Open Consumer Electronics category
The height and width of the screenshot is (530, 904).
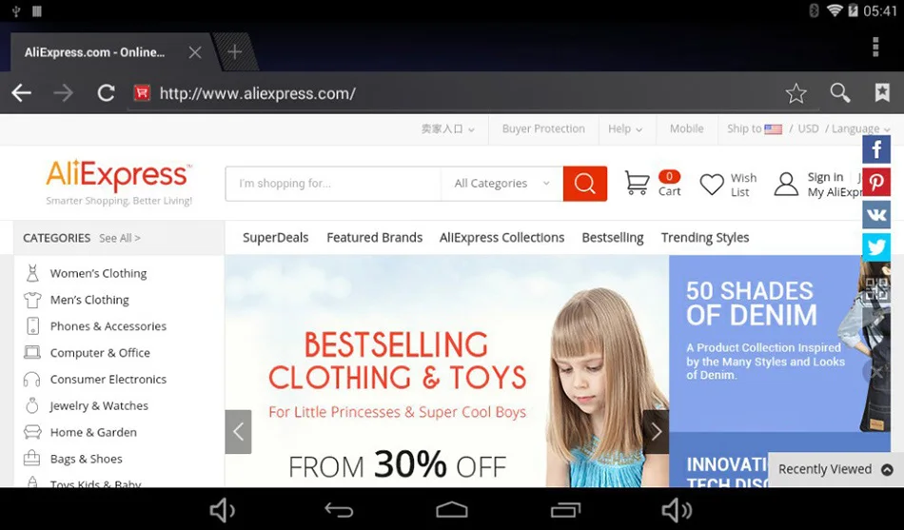pos(108,380)
